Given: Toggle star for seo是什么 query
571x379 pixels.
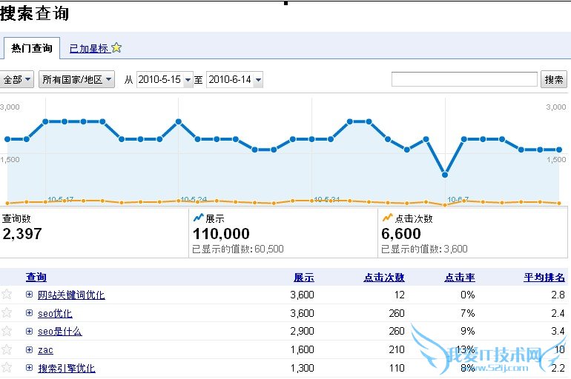Looking at the screenshot, I should pyautogui.click(x=7, y=331).
